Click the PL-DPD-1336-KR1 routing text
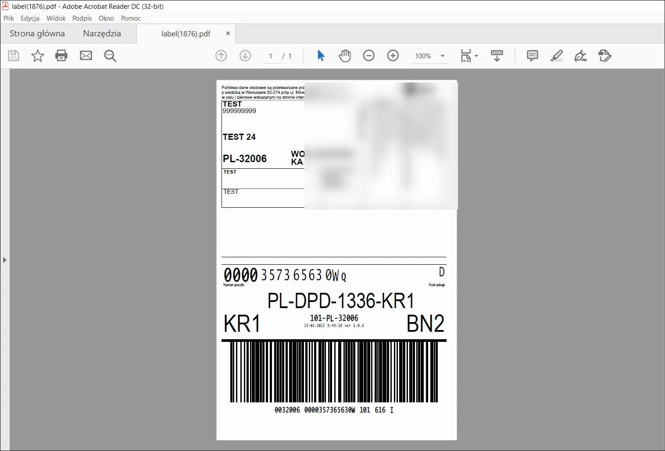This screenshot has width=665, height=451. click(341, 301)
